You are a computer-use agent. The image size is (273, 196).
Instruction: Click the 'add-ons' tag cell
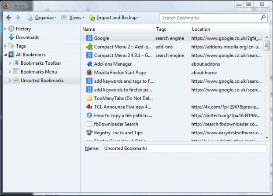(x=164, y=47)
